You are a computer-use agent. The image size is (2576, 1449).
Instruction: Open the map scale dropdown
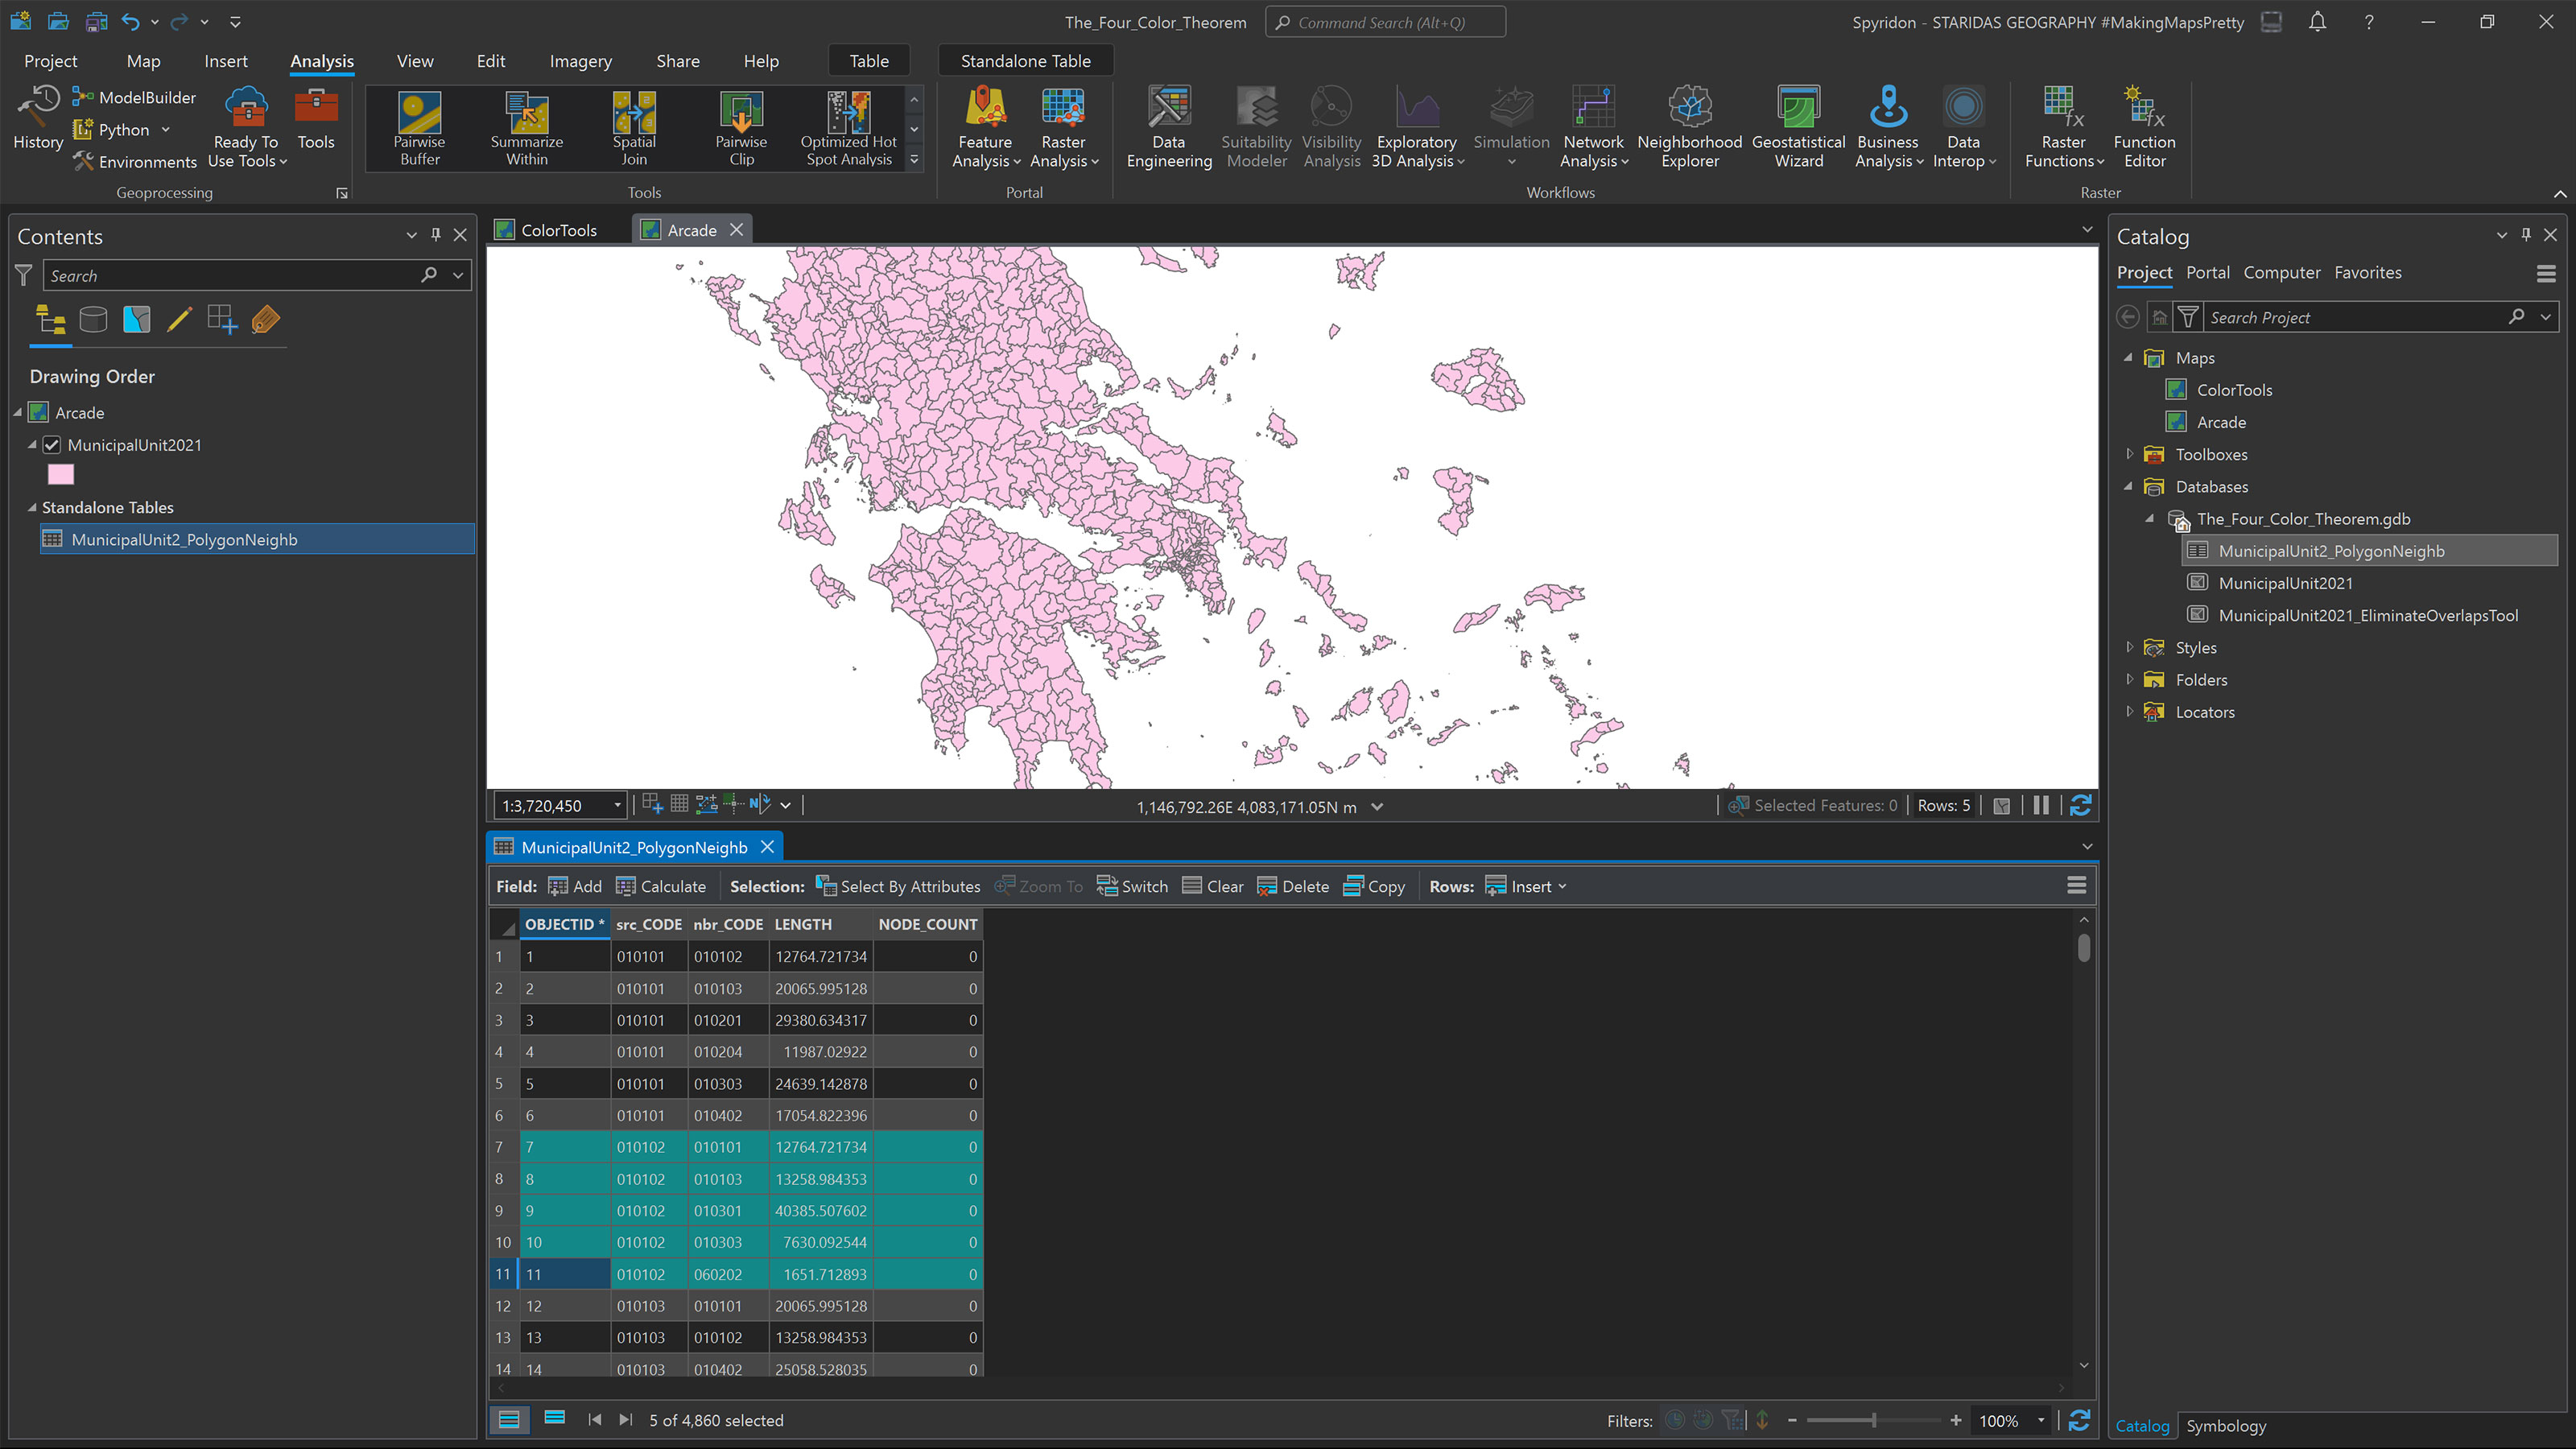tap(617, 806)
